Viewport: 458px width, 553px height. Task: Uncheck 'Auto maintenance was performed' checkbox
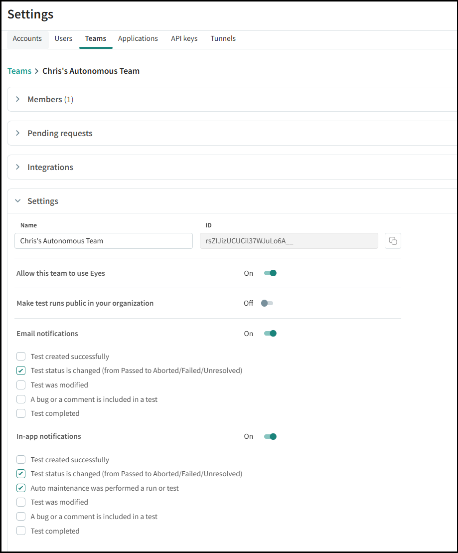tap(21, 488)
